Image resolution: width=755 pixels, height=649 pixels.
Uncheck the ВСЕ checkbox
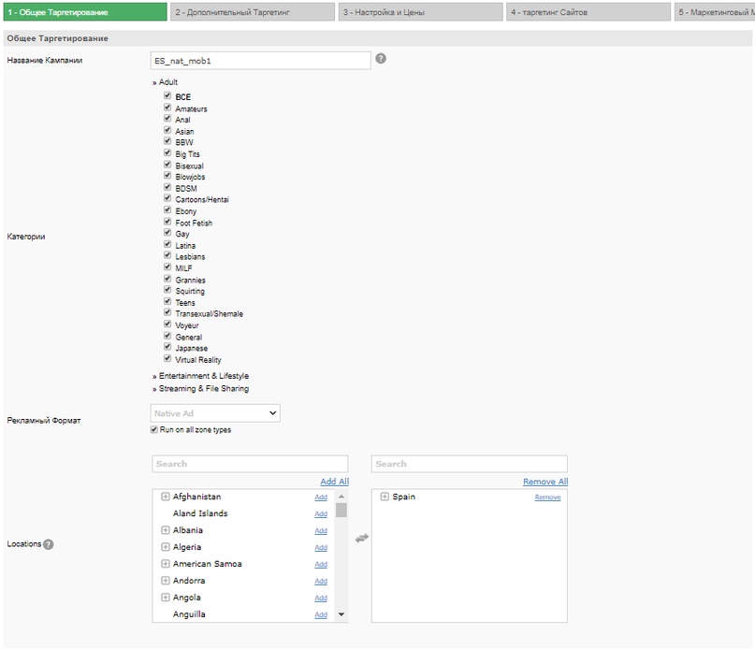(167, 95)
